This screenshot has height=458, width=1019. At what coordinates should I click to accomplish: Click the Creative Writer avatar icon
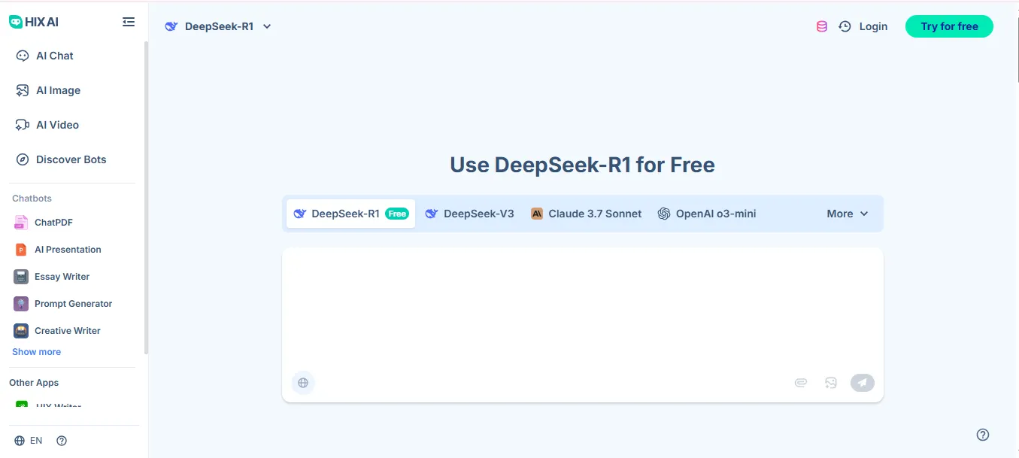pos(21,331)
